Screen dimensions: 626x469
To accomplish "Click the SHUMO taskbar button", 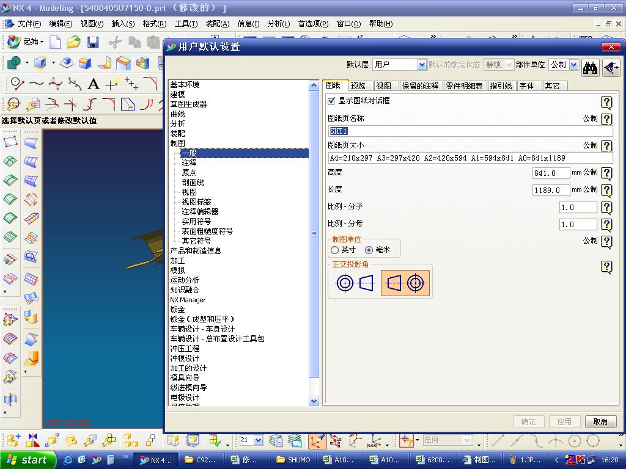I will tap(293, 460).
